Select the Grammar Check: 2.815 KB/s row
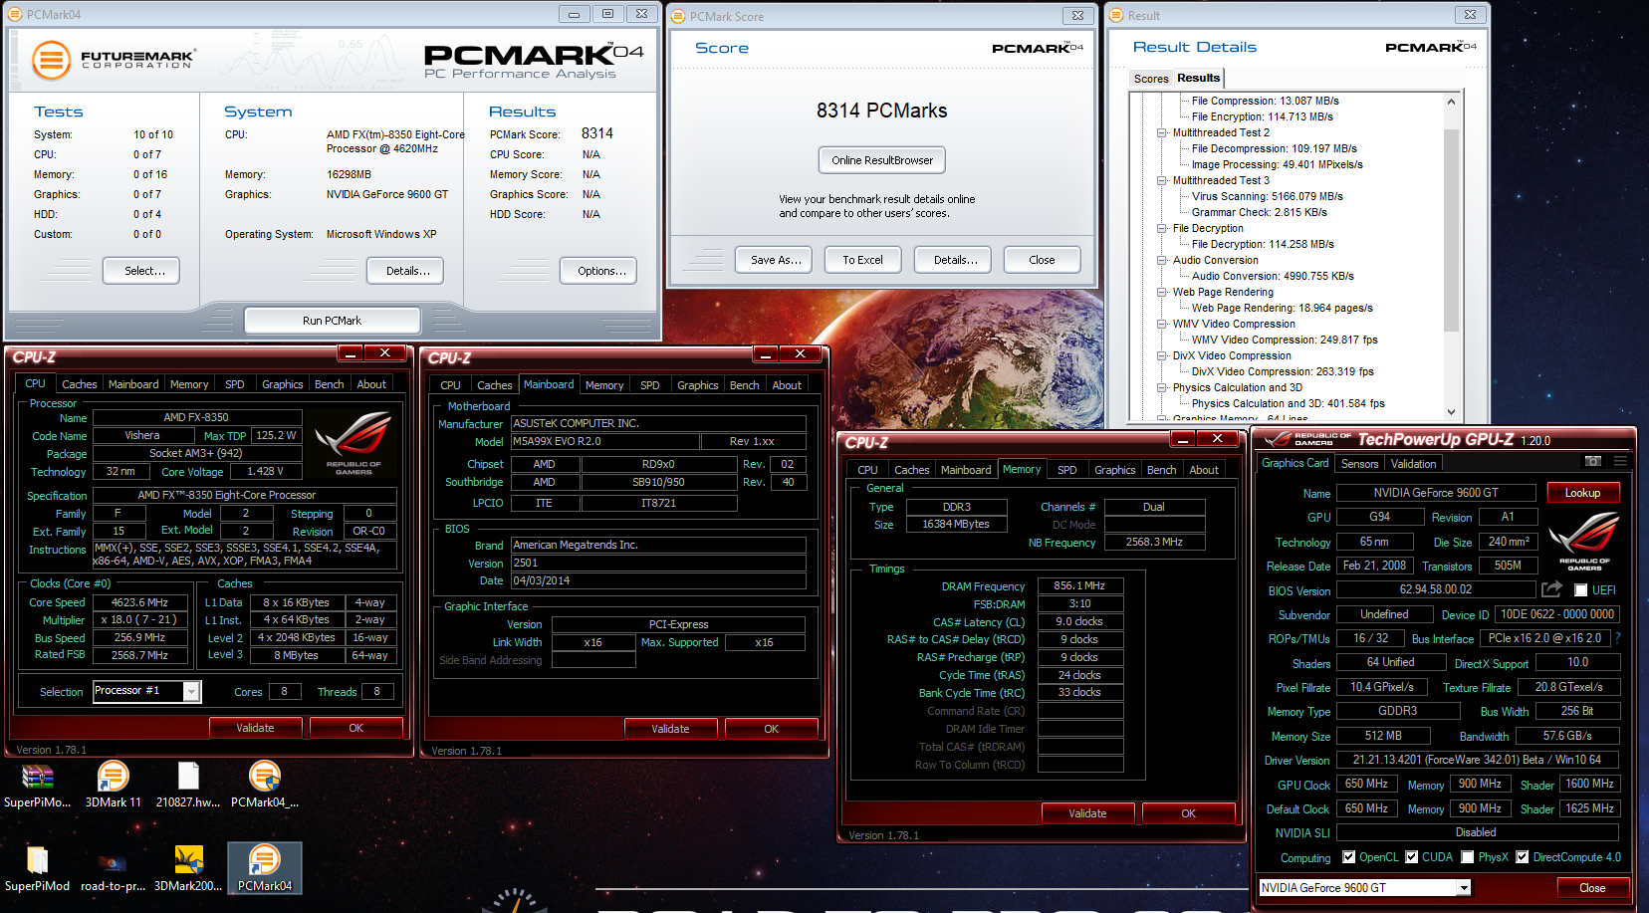Screen dimensions: 1649x913 [1259, 212]
